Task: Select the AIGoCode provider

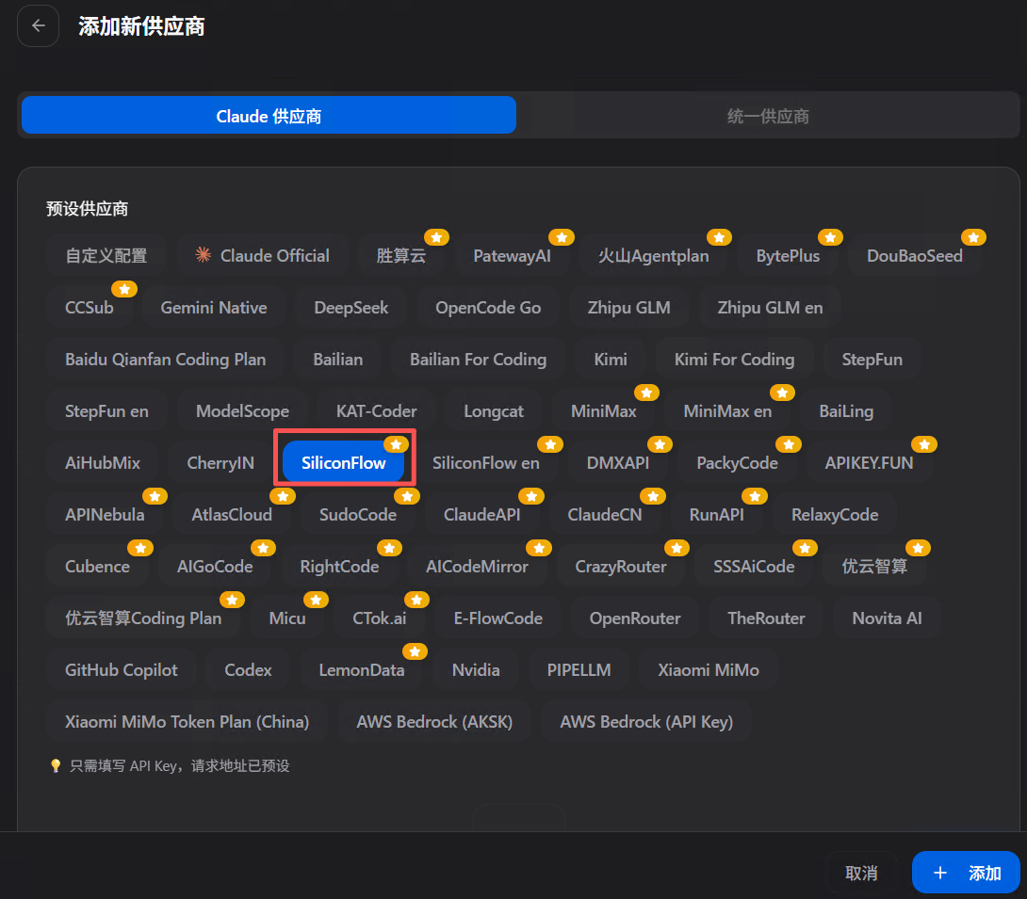Action: pyautogui.click(x=214, y=566)
